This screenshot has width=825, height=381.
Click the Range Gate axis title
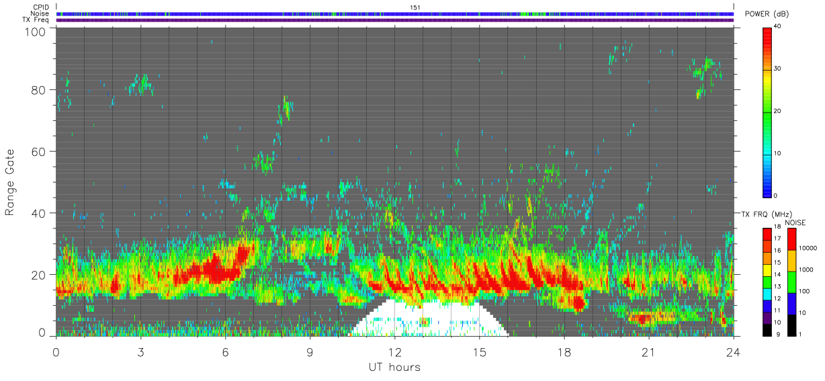[10, 183]
